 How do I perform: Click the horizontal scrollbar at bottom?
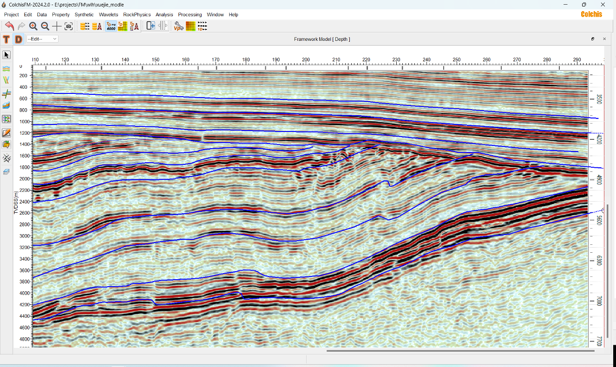(x=460, y=351)
